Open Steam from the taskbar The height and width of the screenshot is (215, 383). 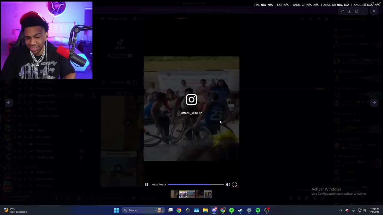pos(240,210)
